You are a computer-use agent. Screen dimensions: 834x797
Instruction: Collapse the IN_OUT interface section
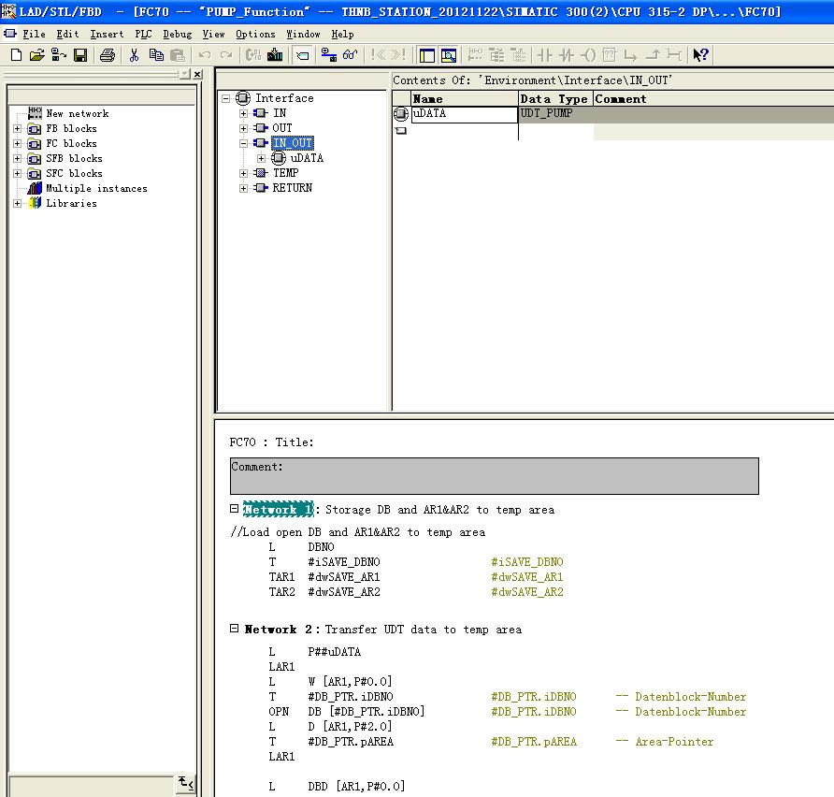[244, 143]
